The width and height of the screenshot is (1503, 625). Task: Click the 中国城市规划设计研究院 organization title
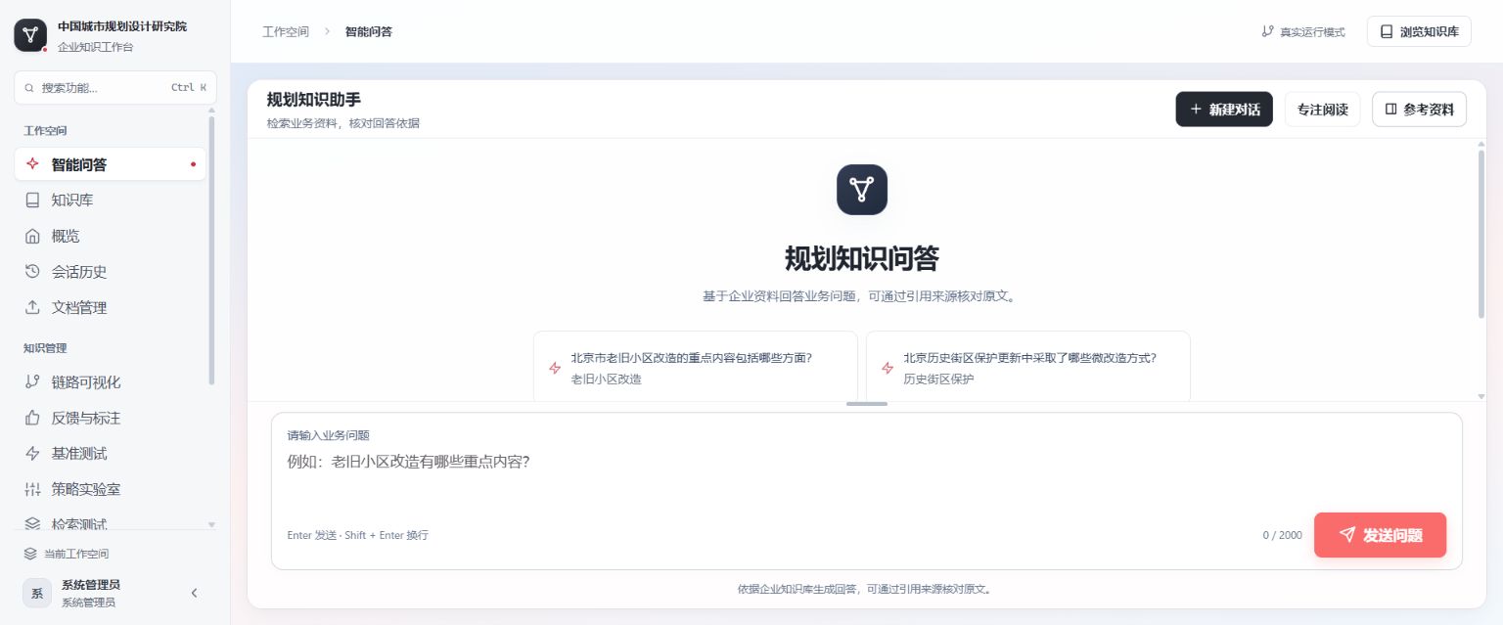click(x=122, y=26)
